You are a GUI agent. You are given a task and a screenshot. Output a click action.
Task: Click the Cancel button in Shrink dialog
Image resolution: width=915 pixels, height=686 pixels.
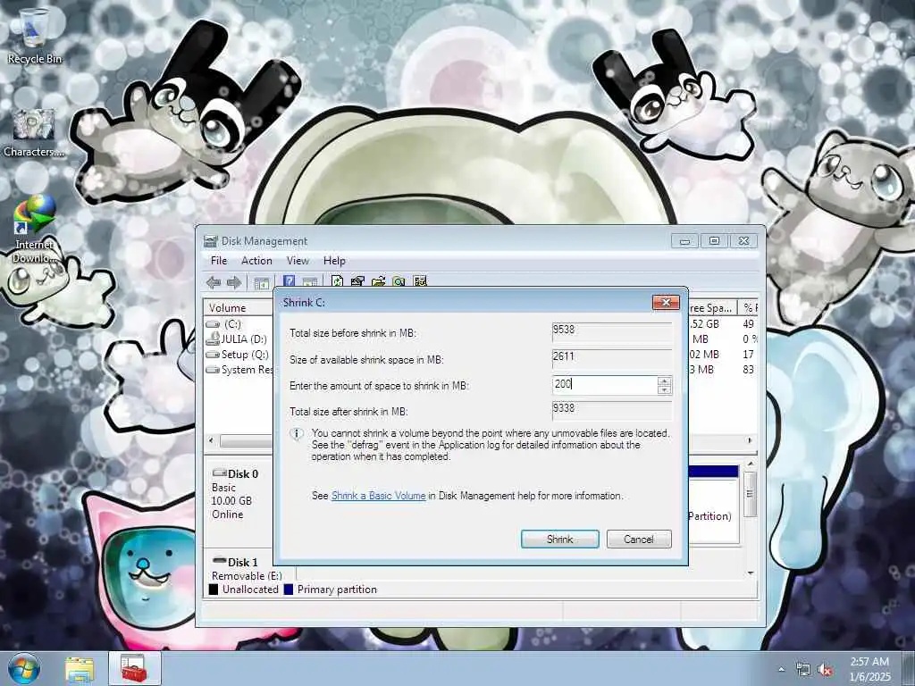point(639,539)
